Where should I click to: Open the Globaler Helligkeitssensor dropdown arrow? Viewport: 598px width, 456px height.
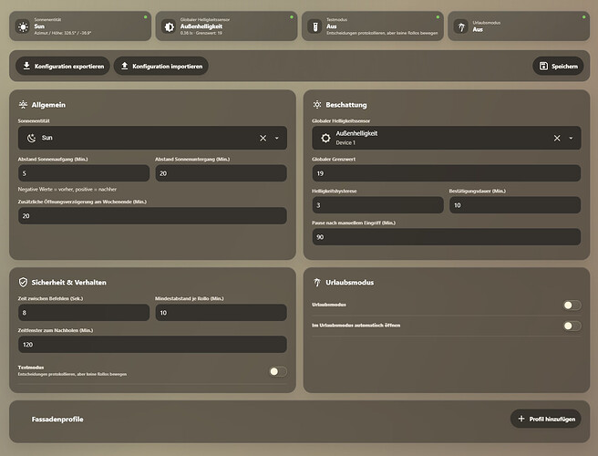point(571,138)
